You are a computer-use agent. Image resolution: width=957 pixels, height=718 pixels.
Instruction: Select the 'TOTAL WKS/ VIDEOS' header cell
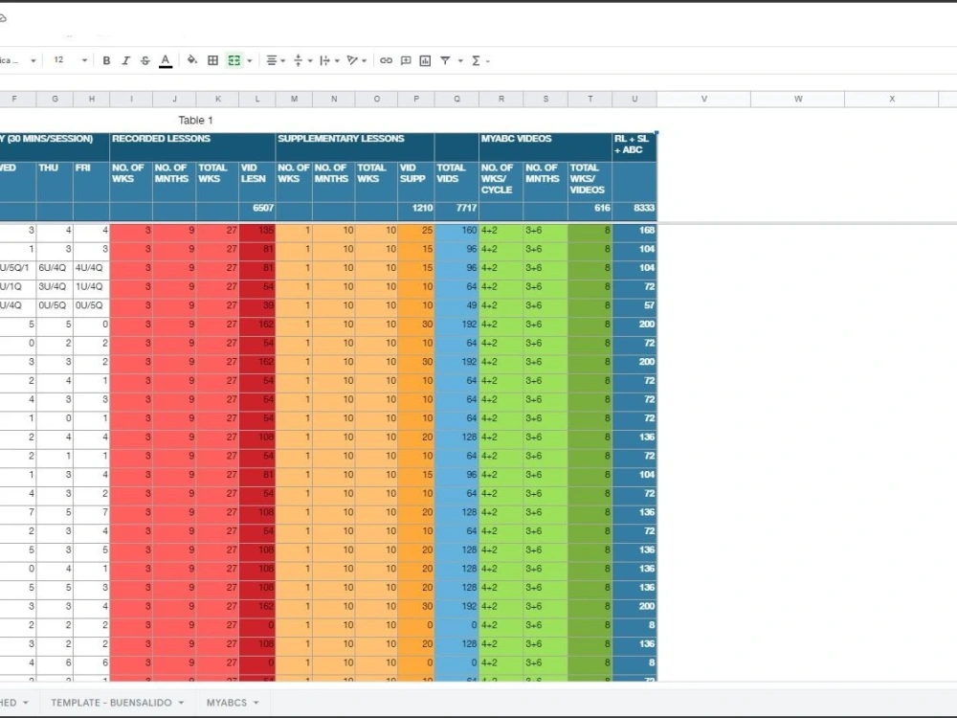click(590, 181)
